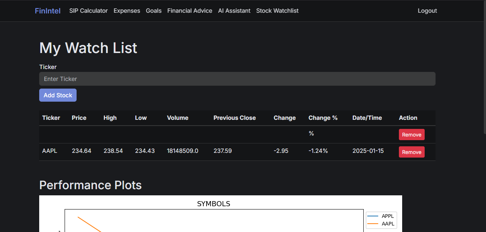
Task: Open the SIP Calculator page
Action: point(89,11)
